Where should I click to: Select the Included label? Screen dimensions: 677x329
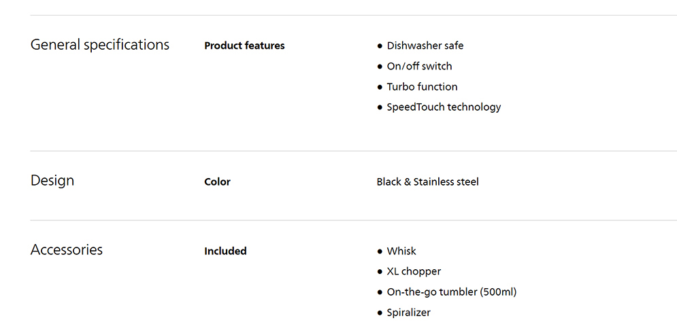tap(225, 251)
